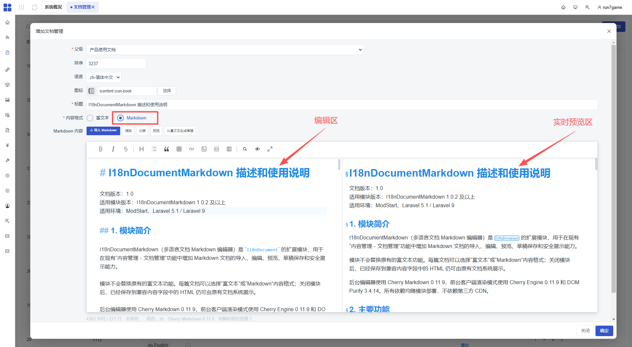Open the home icon in the left sidebar
Image resolution: width=632 pixels, height=347 pixels.
7,22
